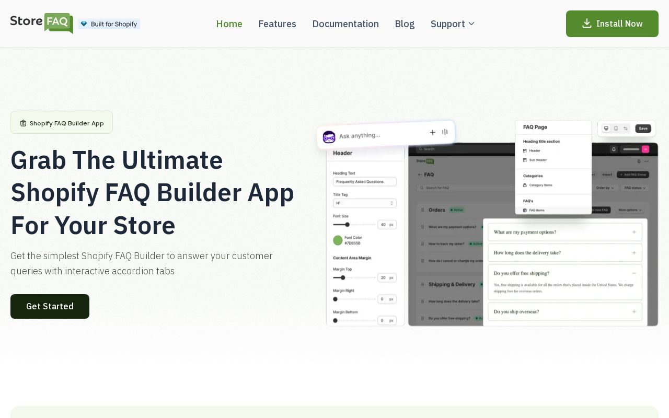
Task: Click the assistant avatar in Ask anything bar
Action: pyautogui.click(x=329, y=137)
